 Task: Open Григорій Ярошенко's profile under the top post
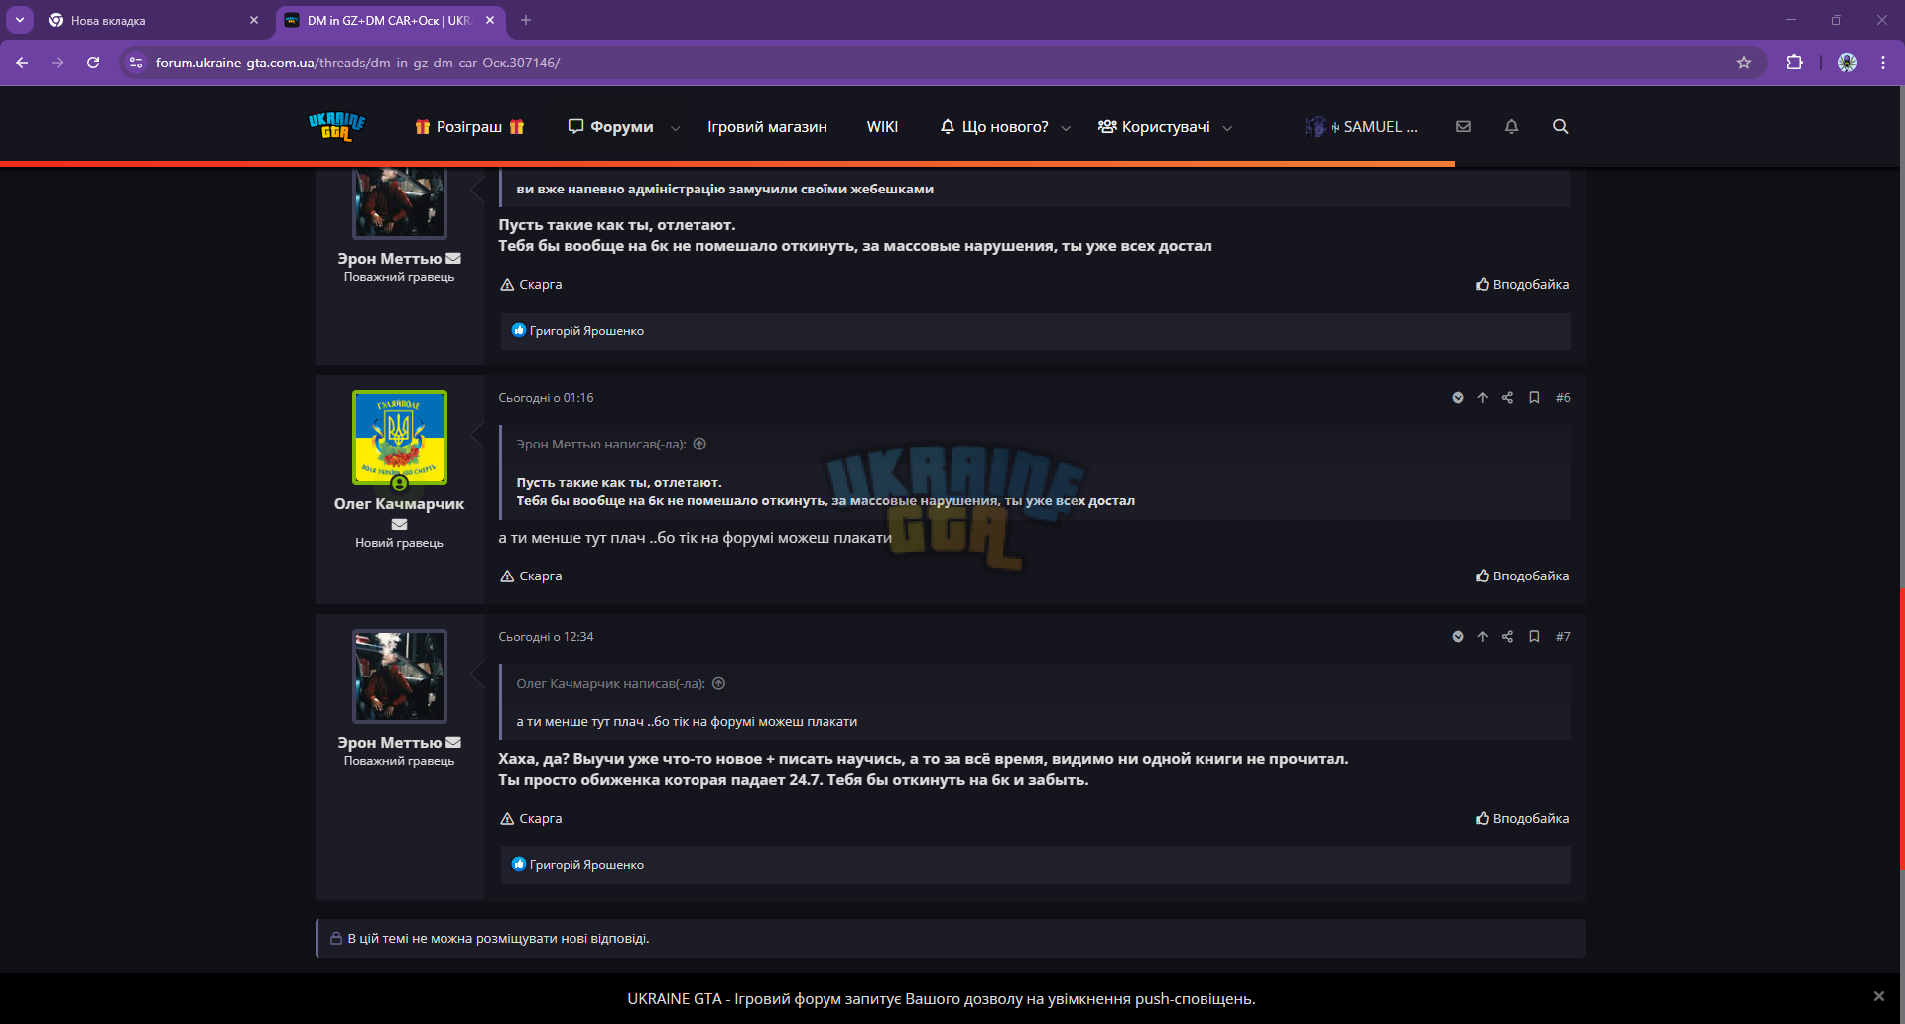point(586,331)
